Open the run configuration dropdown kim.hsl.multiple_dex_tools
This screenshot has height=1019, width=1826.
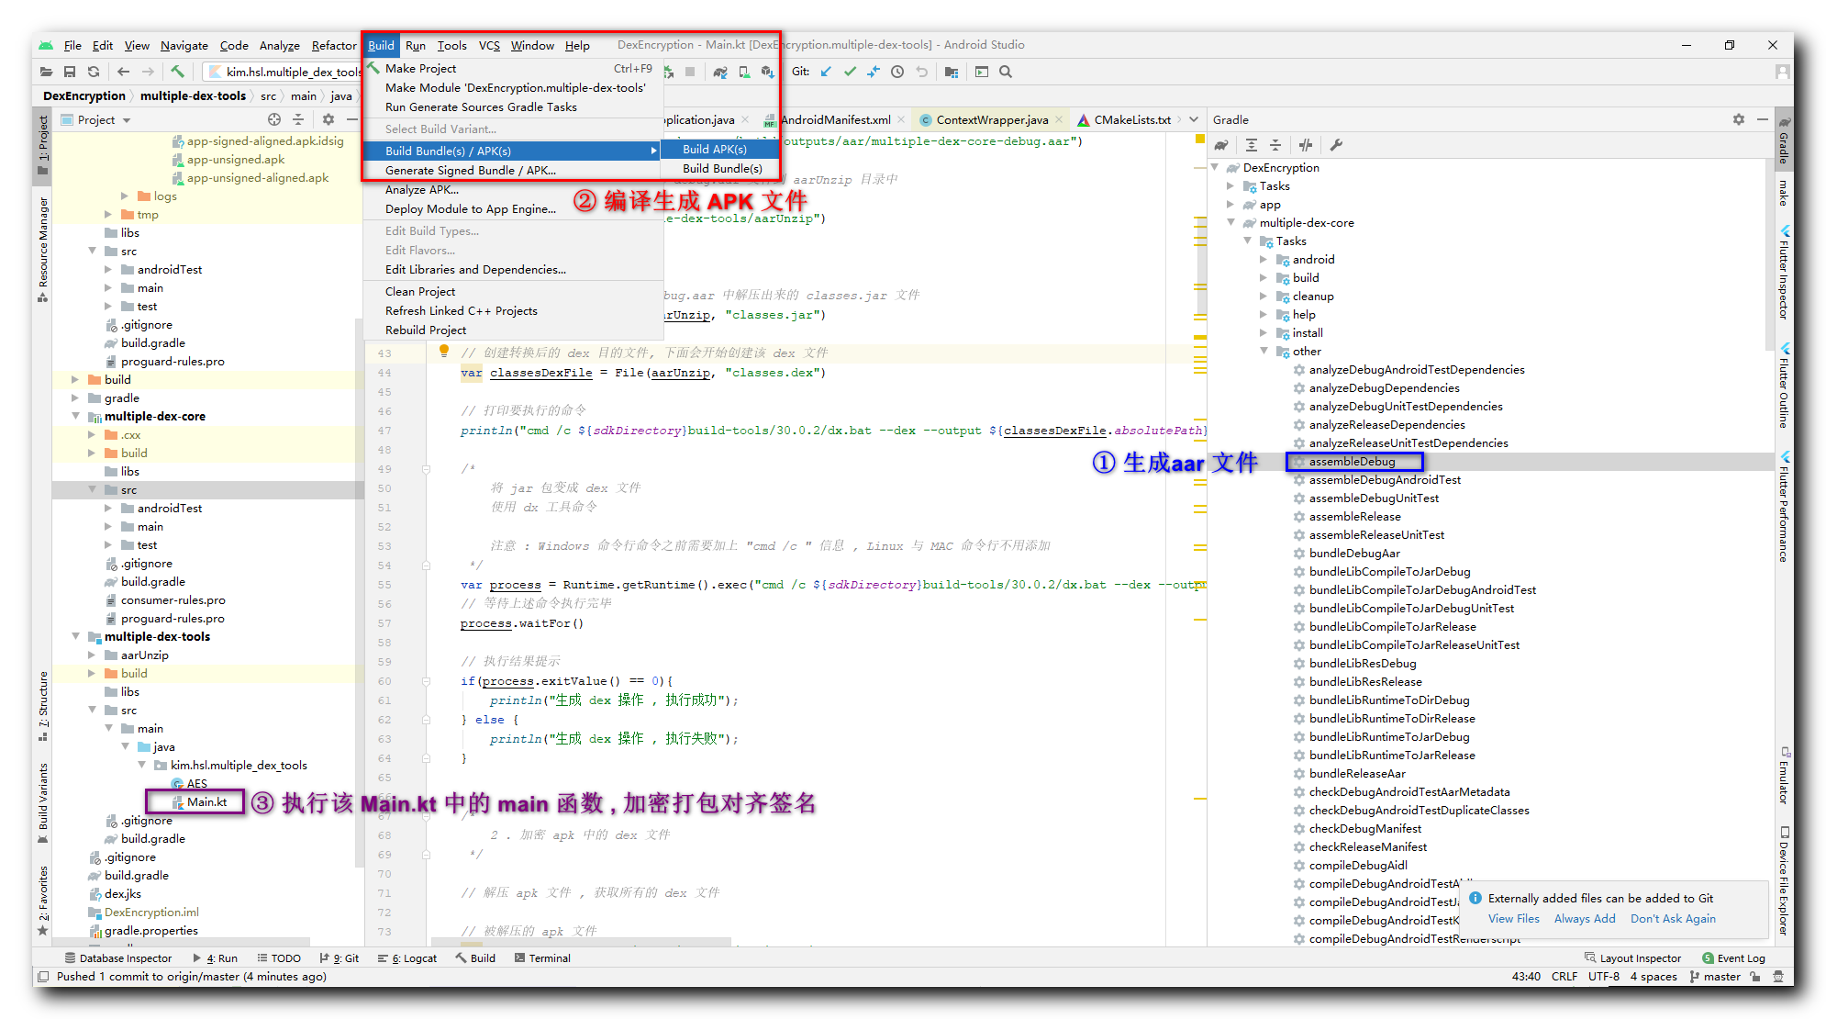click(x=283, y=72)
